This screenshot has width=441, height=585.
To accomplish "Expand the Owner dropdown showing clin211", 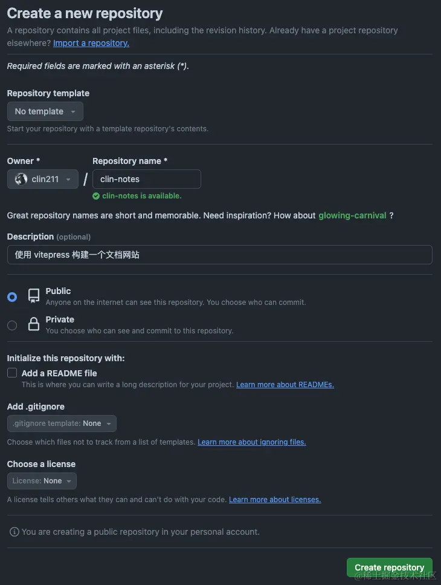I will (42, 179).
